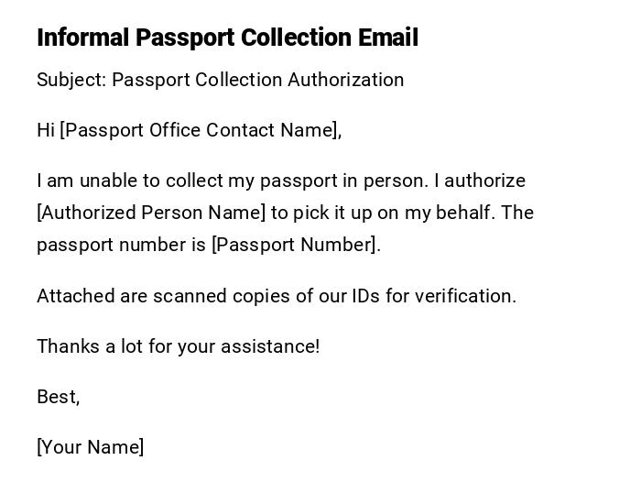
Task: Click the greeting word "Hi"
Action: click(x=46, y=130)
